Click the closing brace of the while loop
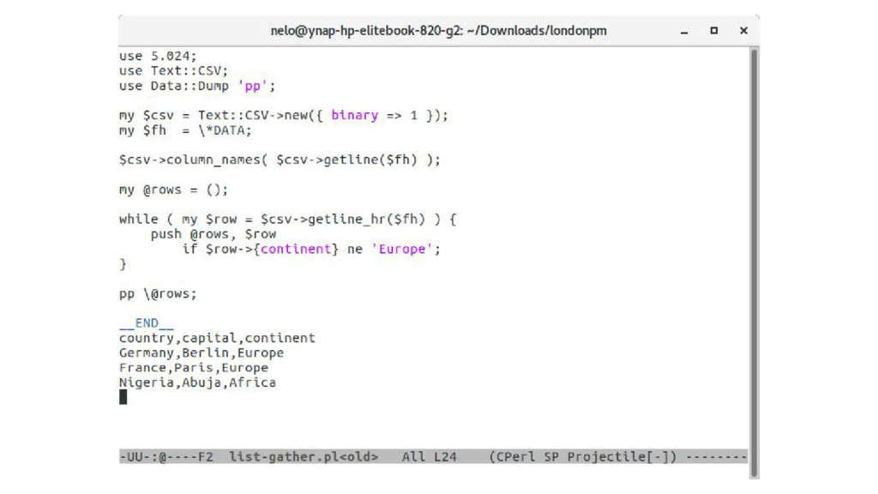 pyautogui.click(x=123, y=264)
